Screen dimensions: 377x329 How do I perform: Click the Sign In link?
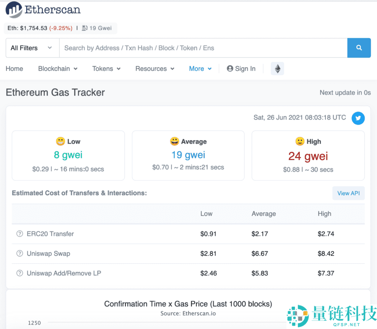241,69
